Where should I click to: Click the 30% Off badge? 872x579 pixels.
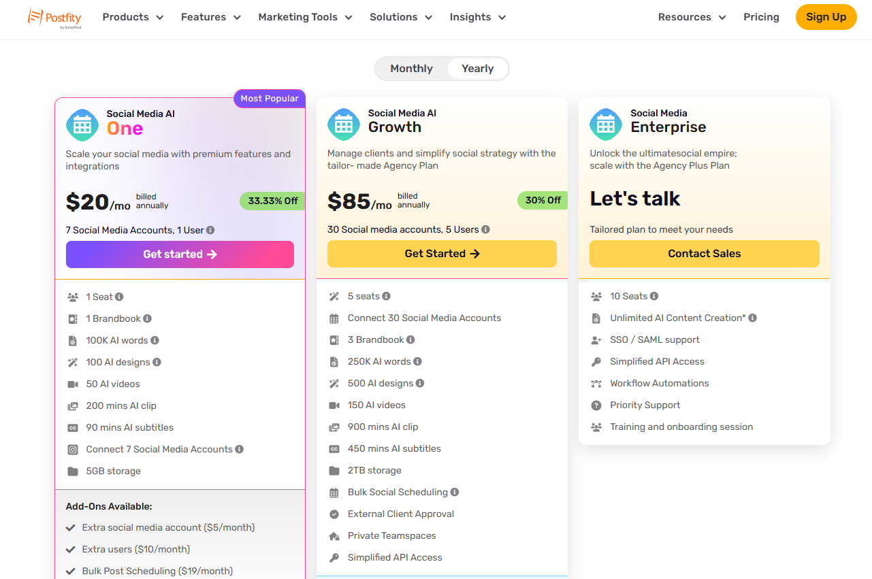click(x=543, y=200)
